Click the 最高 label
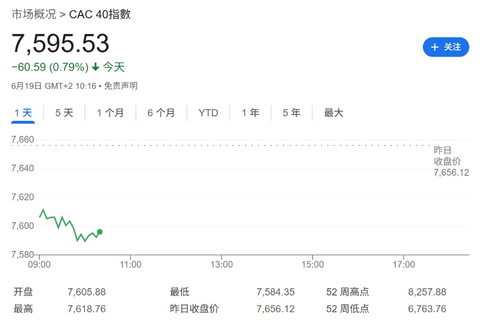Image resolution: width=497 pixels, height=330 pixels. click(x=23, y=309)
